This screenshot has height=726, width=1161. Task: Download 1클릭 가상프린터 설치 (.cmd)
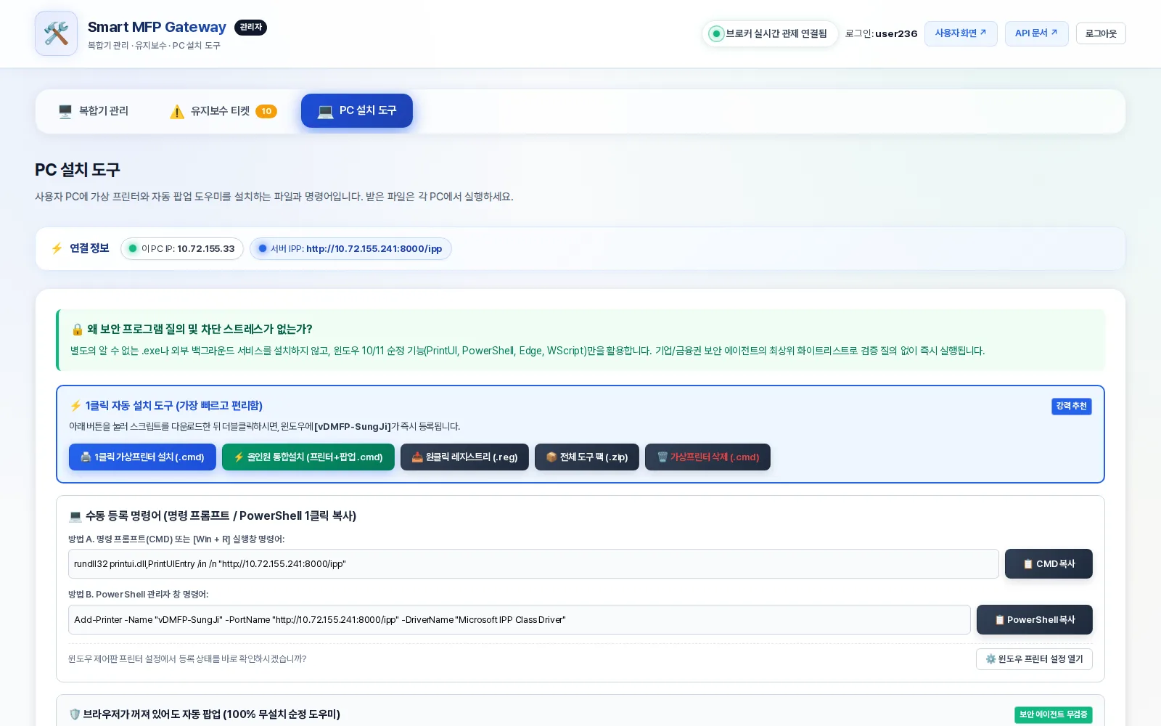point(142,457)
